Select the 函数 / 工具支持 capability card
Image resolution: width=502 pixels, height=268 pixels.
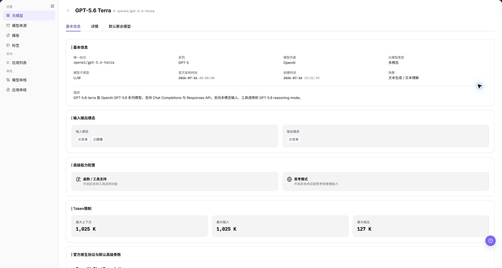(x=175, y=181)
